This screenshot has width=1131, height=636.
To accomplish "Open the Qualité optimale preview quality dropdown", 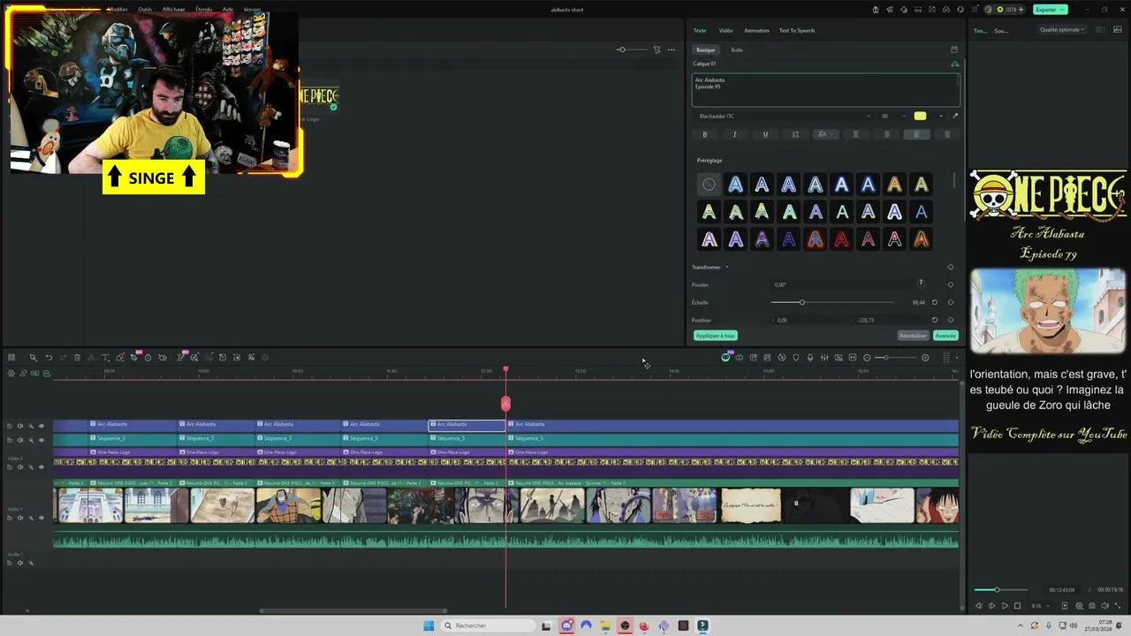I will (1062, 30).
